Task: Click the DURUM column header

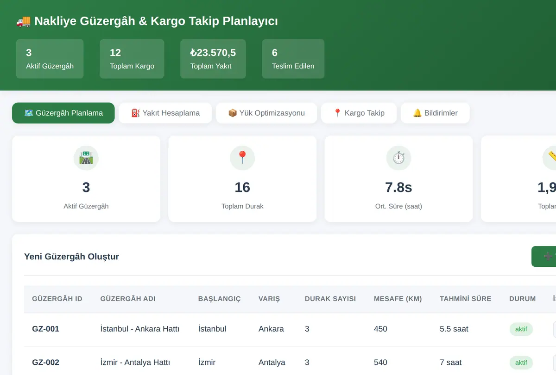Action: [523, 299]
